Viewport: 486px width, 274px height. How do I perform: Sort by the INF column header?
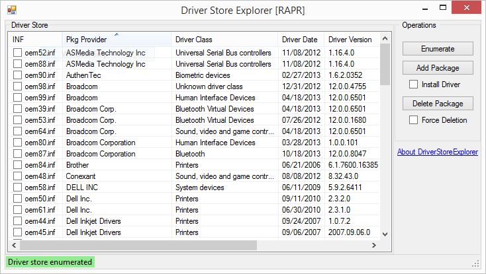35,39
